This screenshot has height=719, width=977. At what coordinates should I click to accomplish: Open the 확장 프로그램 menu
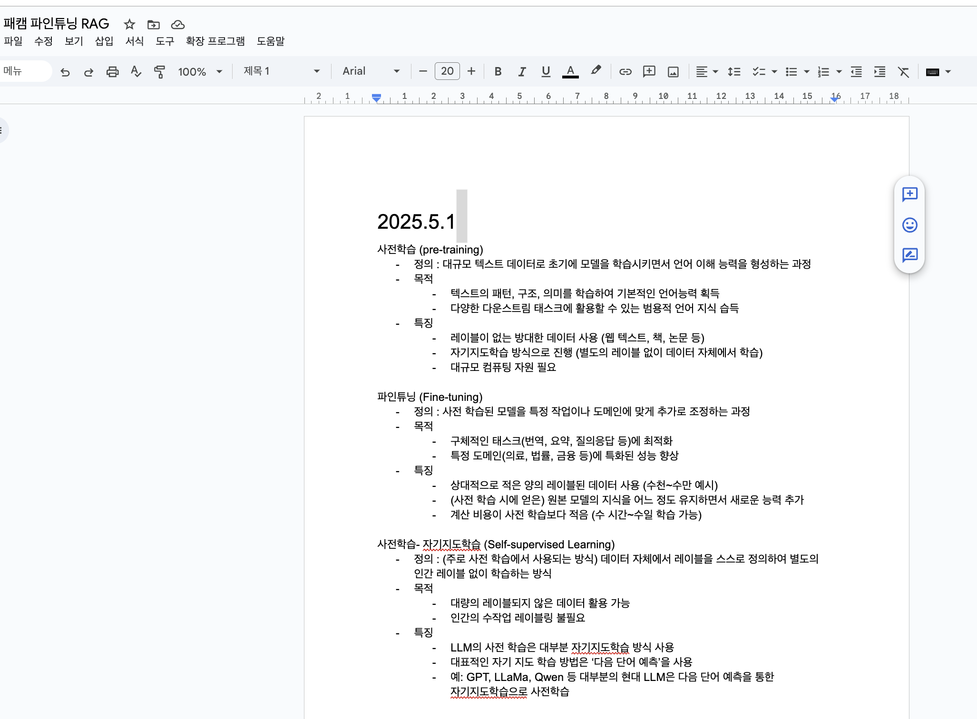coord(215,41)
